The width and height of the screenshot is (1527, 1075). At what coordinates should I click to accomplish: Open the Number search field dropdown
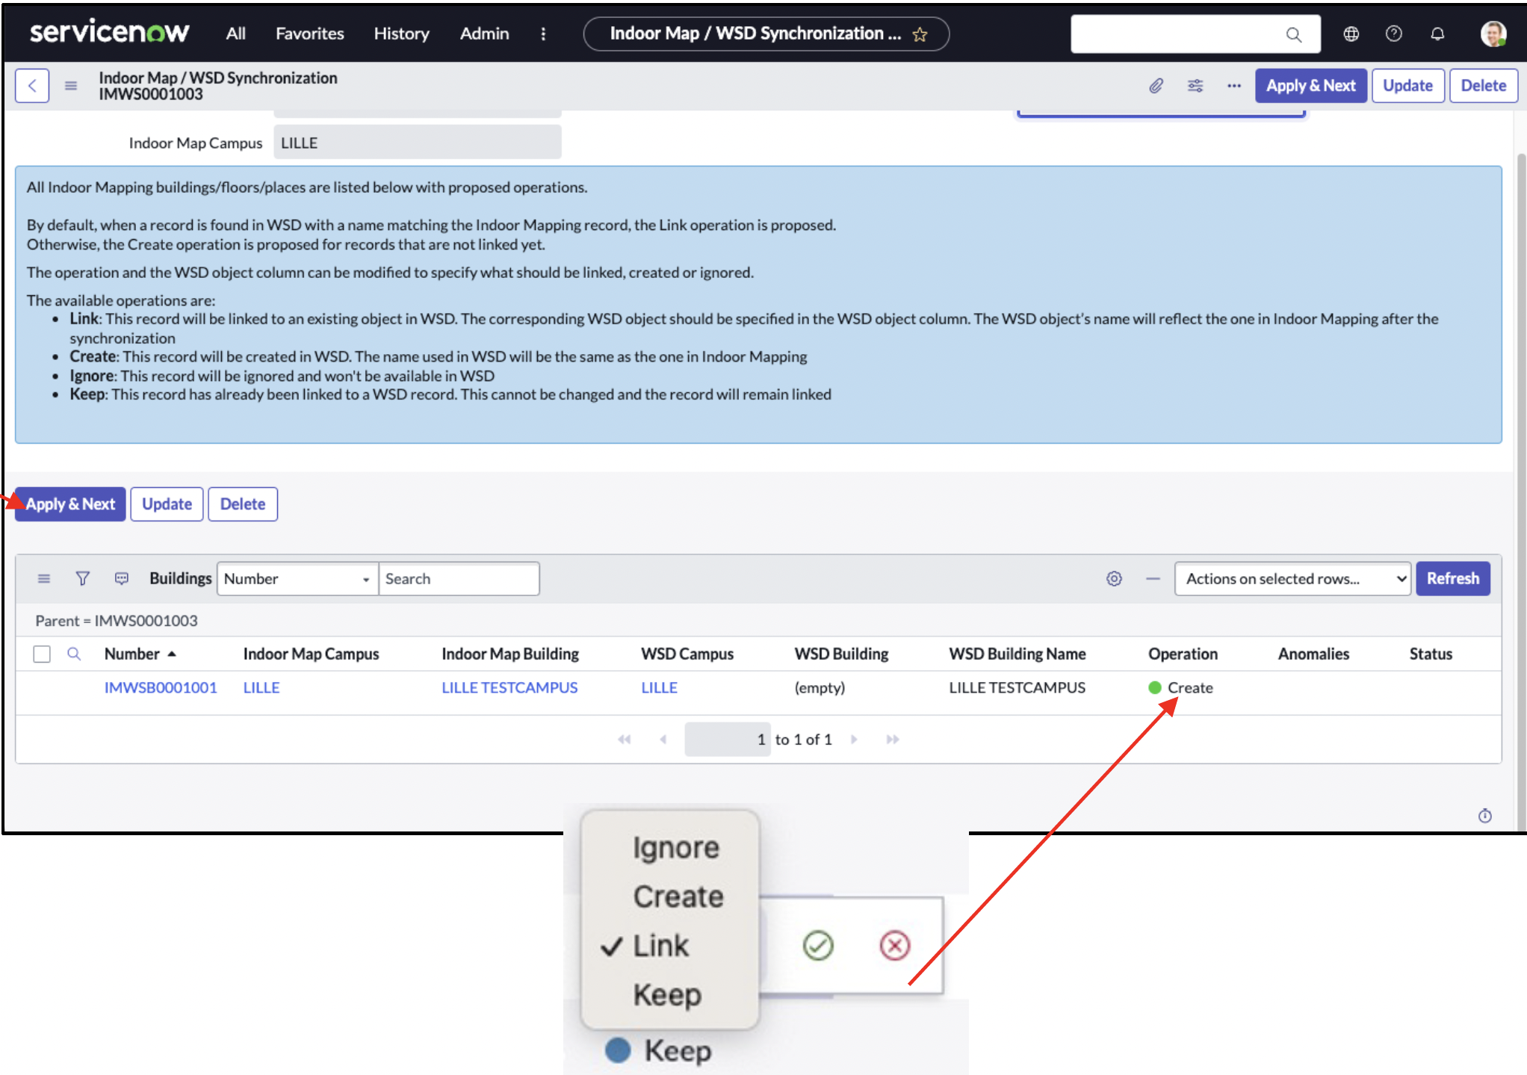pyautogui.click(x=297, y=578)
